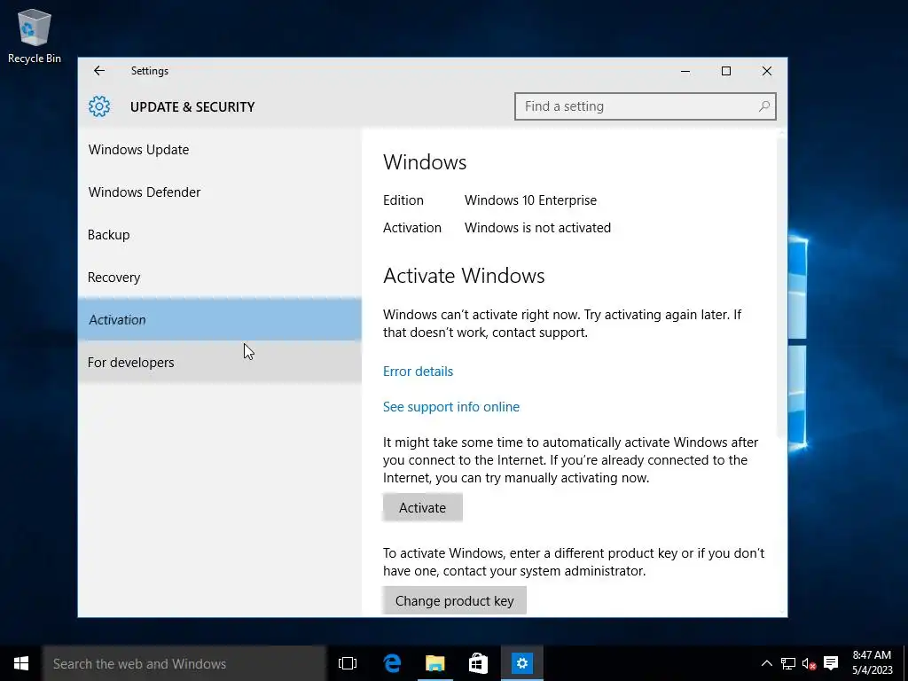Click the 'Windows is not activated' status text

pos(537,228)
